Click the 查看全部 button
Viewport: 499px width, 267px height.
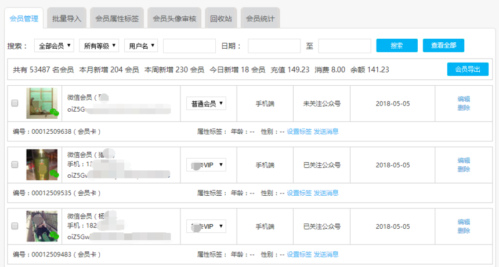(443, 46)
